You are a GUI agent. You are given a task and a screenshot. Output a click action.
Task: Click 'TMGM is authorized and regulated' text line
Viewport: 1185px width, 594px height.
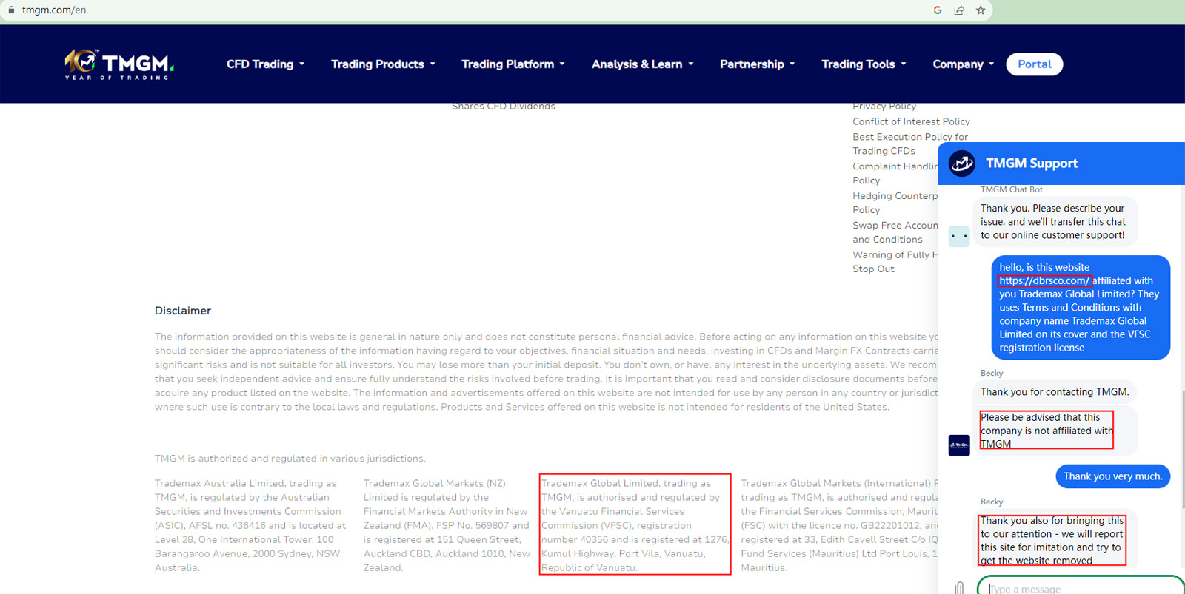[x=290, y=459]
